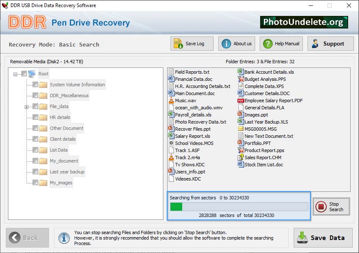Select Payroll_details.xls Excel icon
The image size is (359, 253).
coord(171,114)
